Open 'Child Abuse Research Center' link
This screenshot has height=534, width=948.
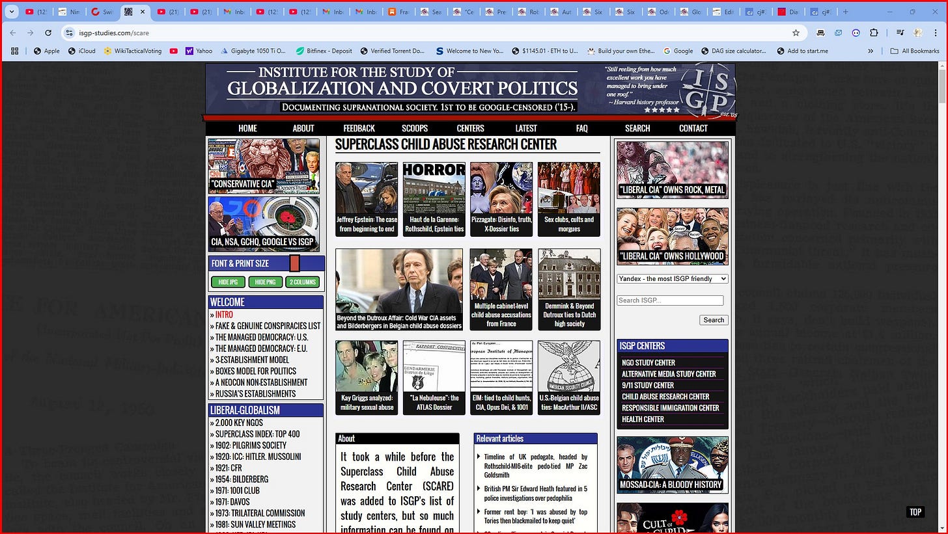tap(665, 397)
